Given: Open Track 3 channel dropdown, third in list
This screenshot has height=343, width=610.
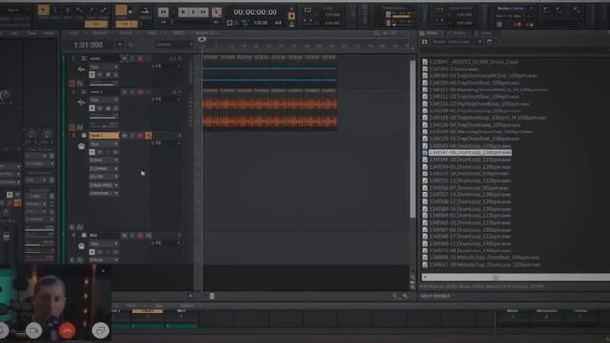Looking at the screenshot, I should point(104,177).
